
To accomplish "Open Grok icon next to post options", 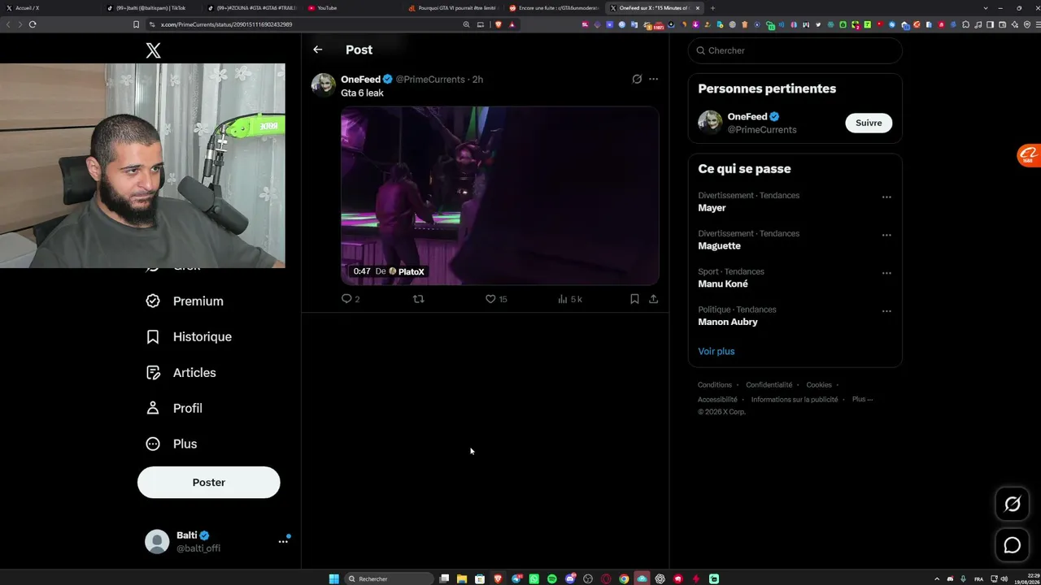I will point(637,79).
